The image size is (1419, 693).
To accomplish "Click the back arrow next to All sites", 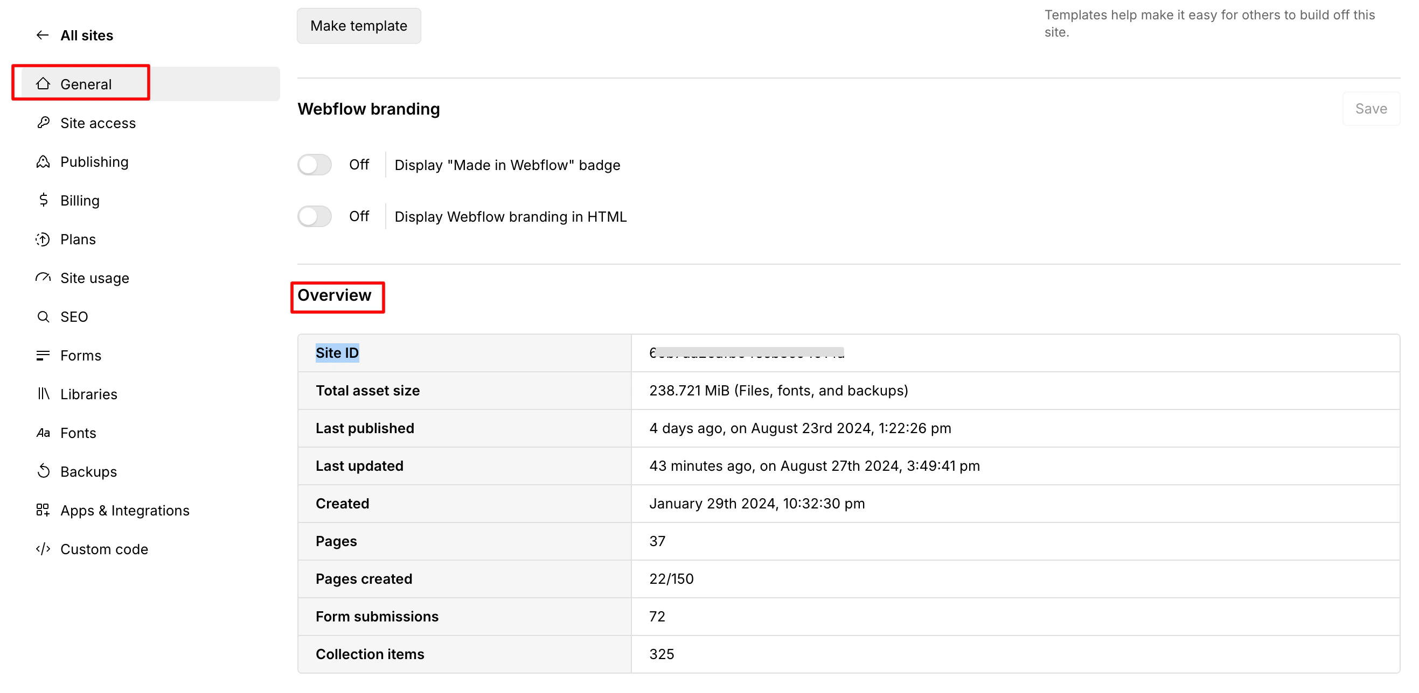I will point(43,35).
